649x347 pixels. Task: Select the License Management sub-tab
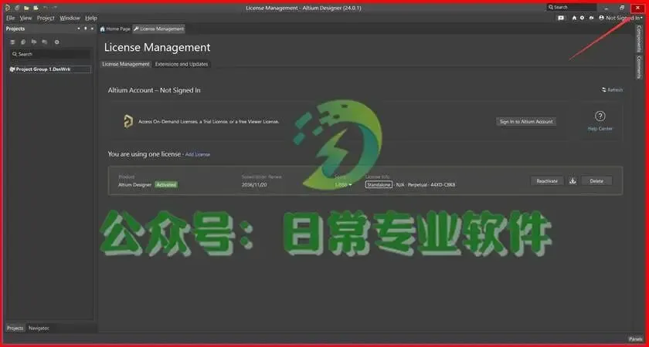(126, 64)
